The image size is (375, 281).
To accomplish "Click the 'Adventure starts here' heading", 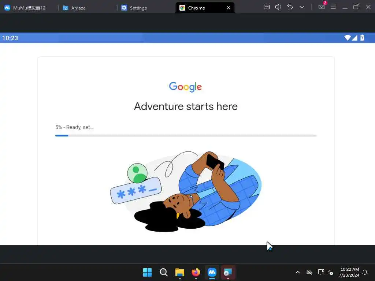I will coord(186,106).
